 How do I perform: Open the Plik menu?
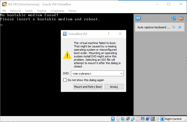[x=4, y=11]
